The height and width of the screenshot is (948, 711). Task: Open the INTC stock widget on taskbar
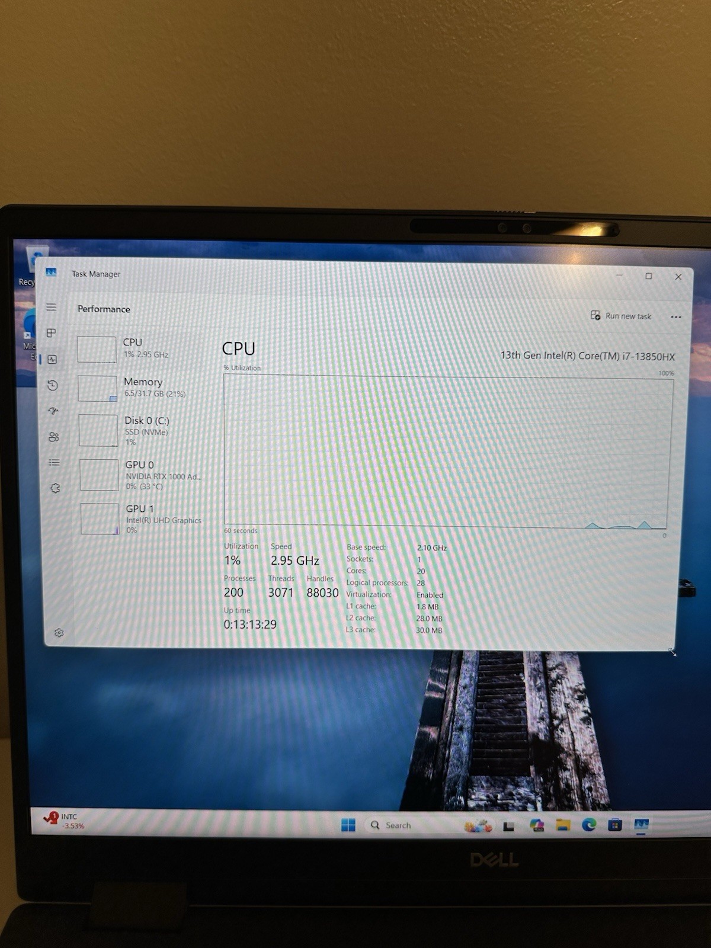(64, 821)
